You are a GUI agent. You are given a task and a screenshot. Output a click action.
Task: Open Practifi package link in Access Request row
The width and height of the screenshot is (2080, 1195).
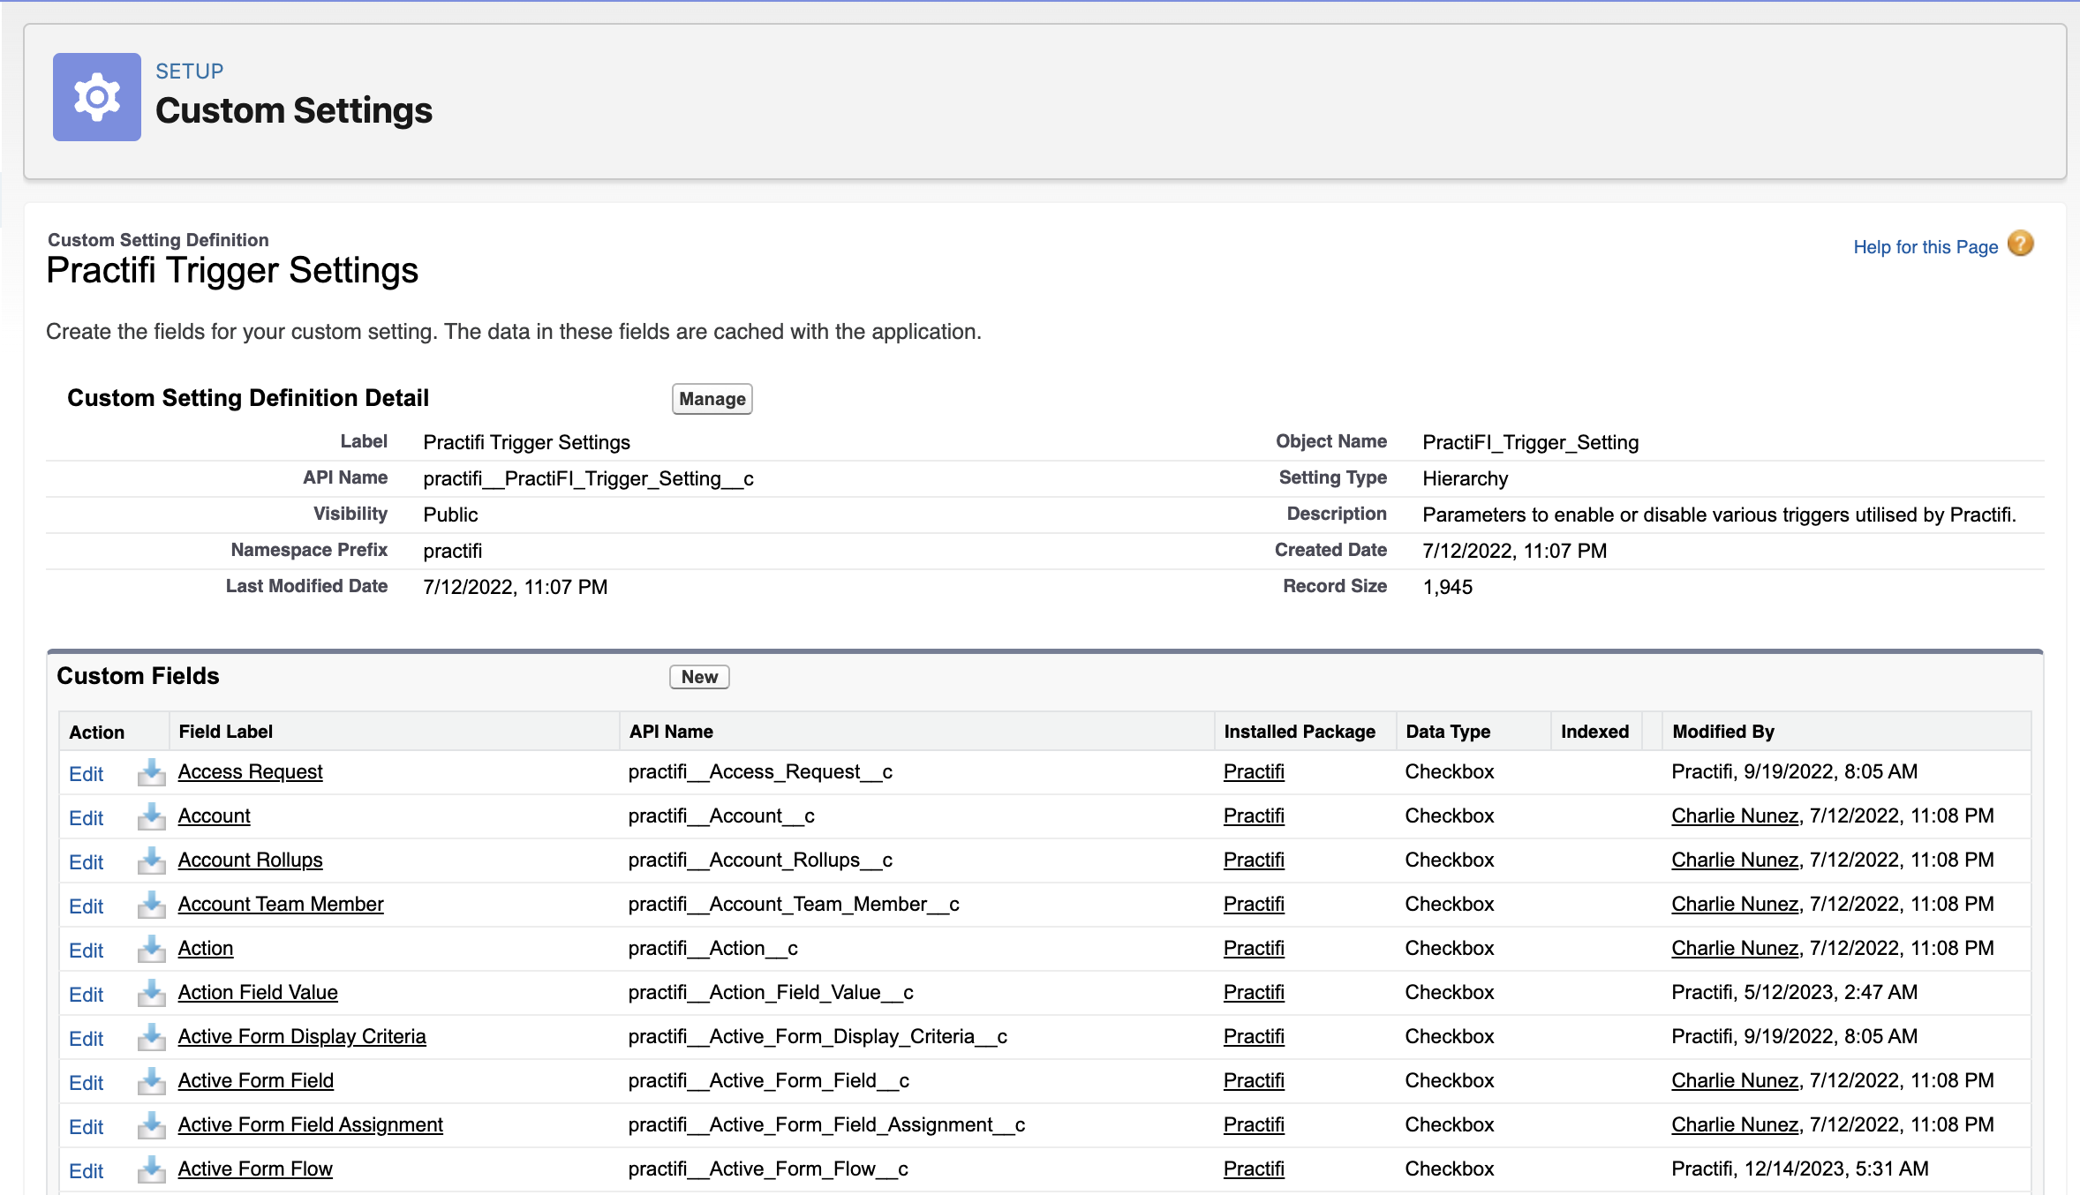pos(1254,771)
